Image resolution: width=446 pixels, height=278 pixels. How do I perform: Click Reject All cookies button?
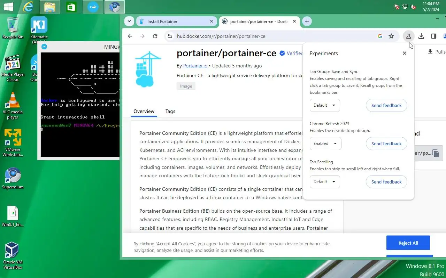coord(408,243)
